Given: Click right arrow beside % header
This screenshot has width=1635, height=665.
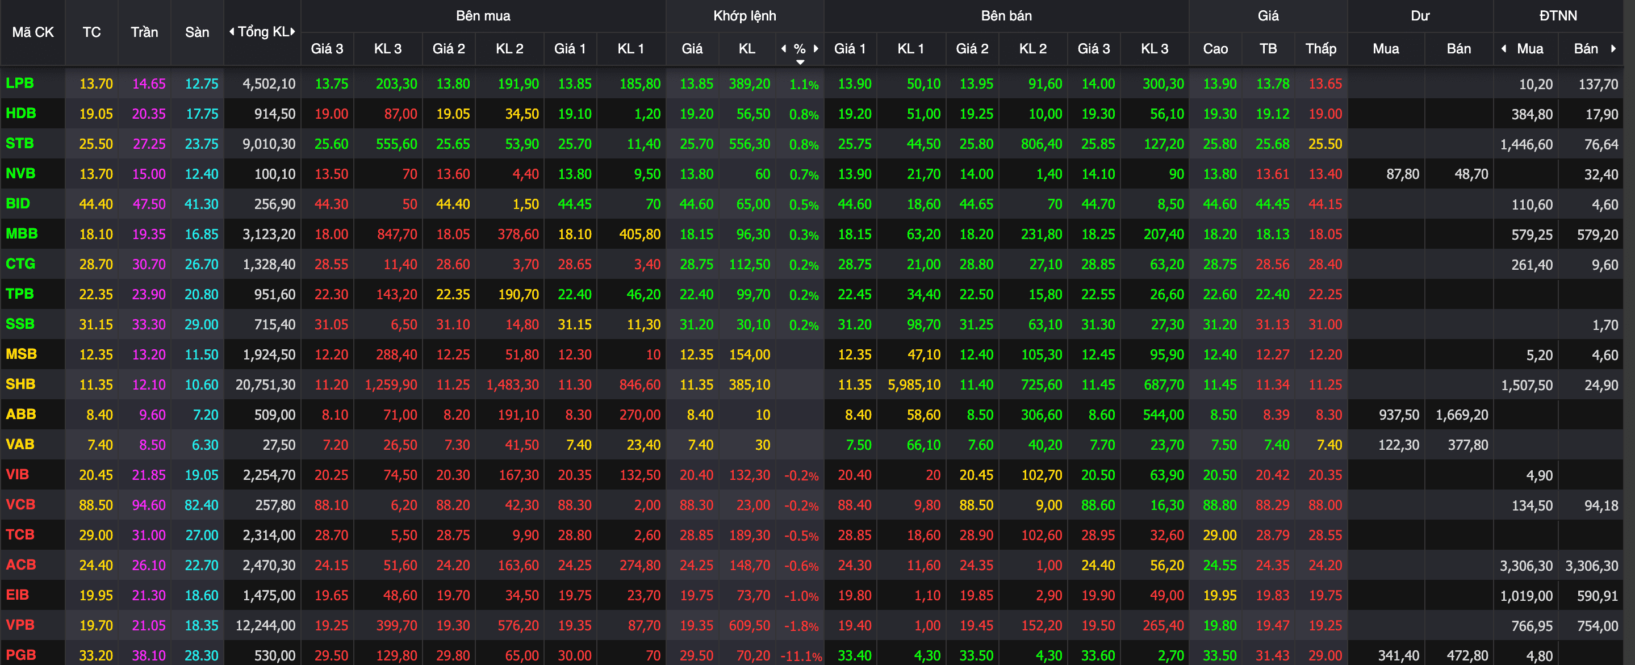Looking at the screenshot, I should 816,49.
